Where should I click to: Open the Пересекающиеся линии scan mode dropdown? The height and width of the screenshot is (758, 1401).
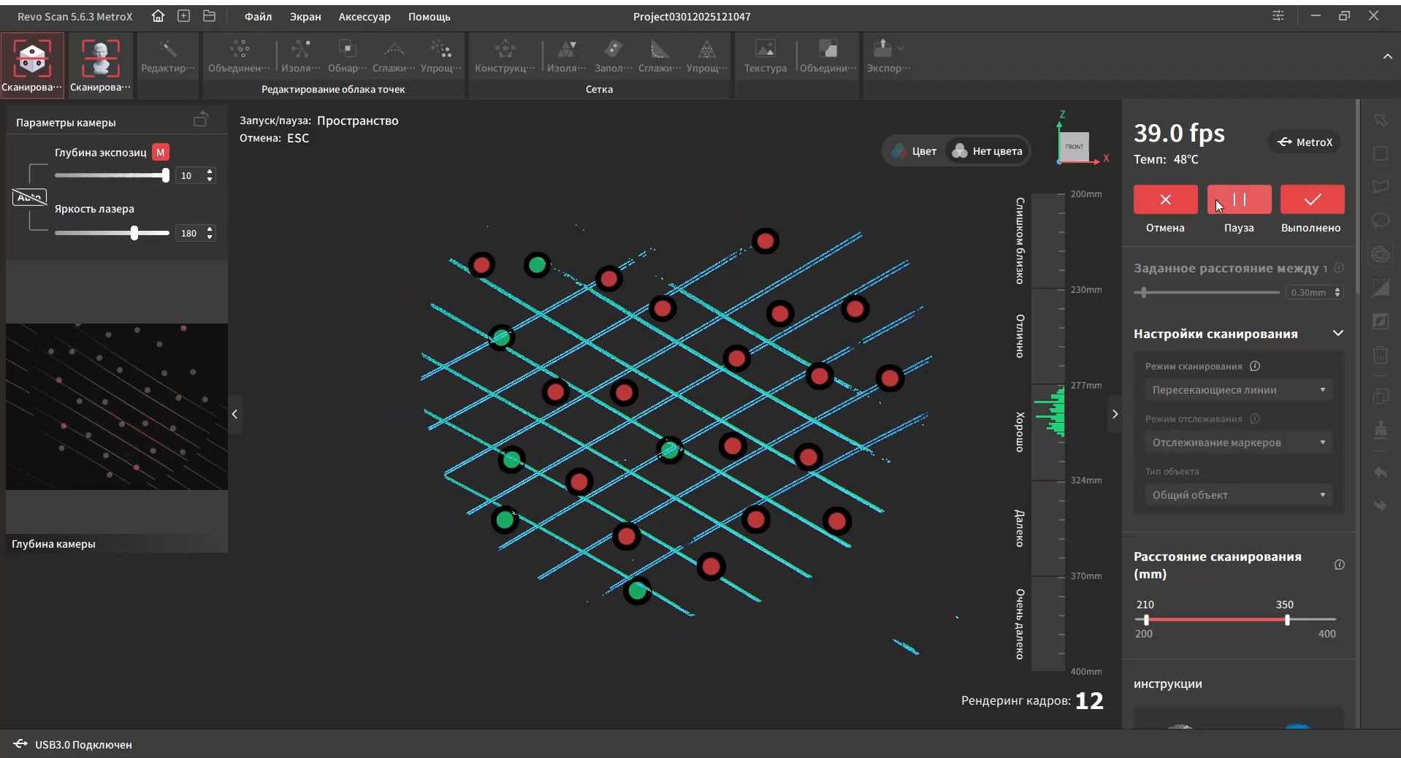pyautogui.click(x=1238, y=390)
